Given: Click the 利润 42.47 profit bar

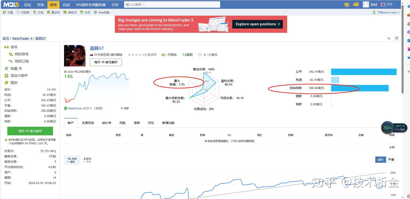Looking at the screenshot, I should click(x=335, y=80).
